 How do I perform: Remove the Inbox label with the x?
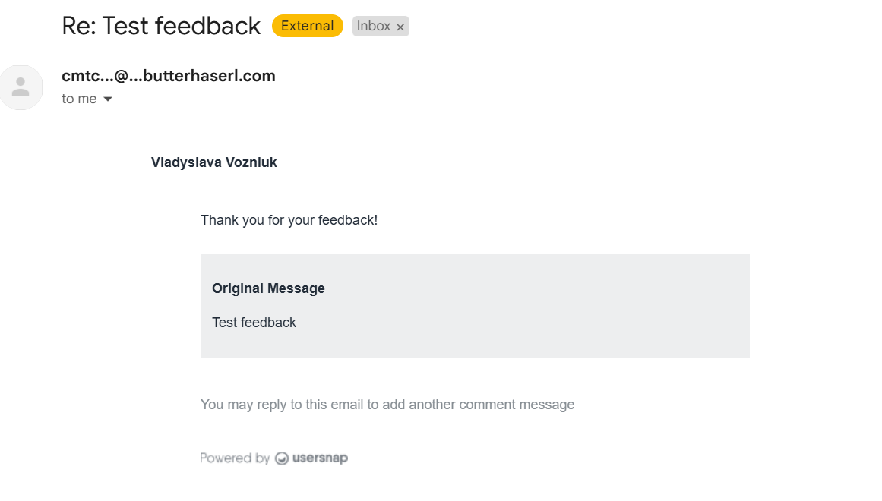[x=400, y=27]
